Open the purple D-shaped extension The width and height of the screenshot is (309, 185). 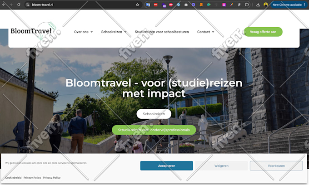(x=194, y=5)
